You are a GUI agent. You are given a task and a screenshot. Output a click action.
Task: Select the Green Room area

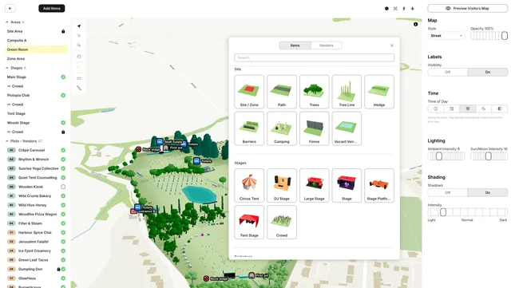pos(36,49)
